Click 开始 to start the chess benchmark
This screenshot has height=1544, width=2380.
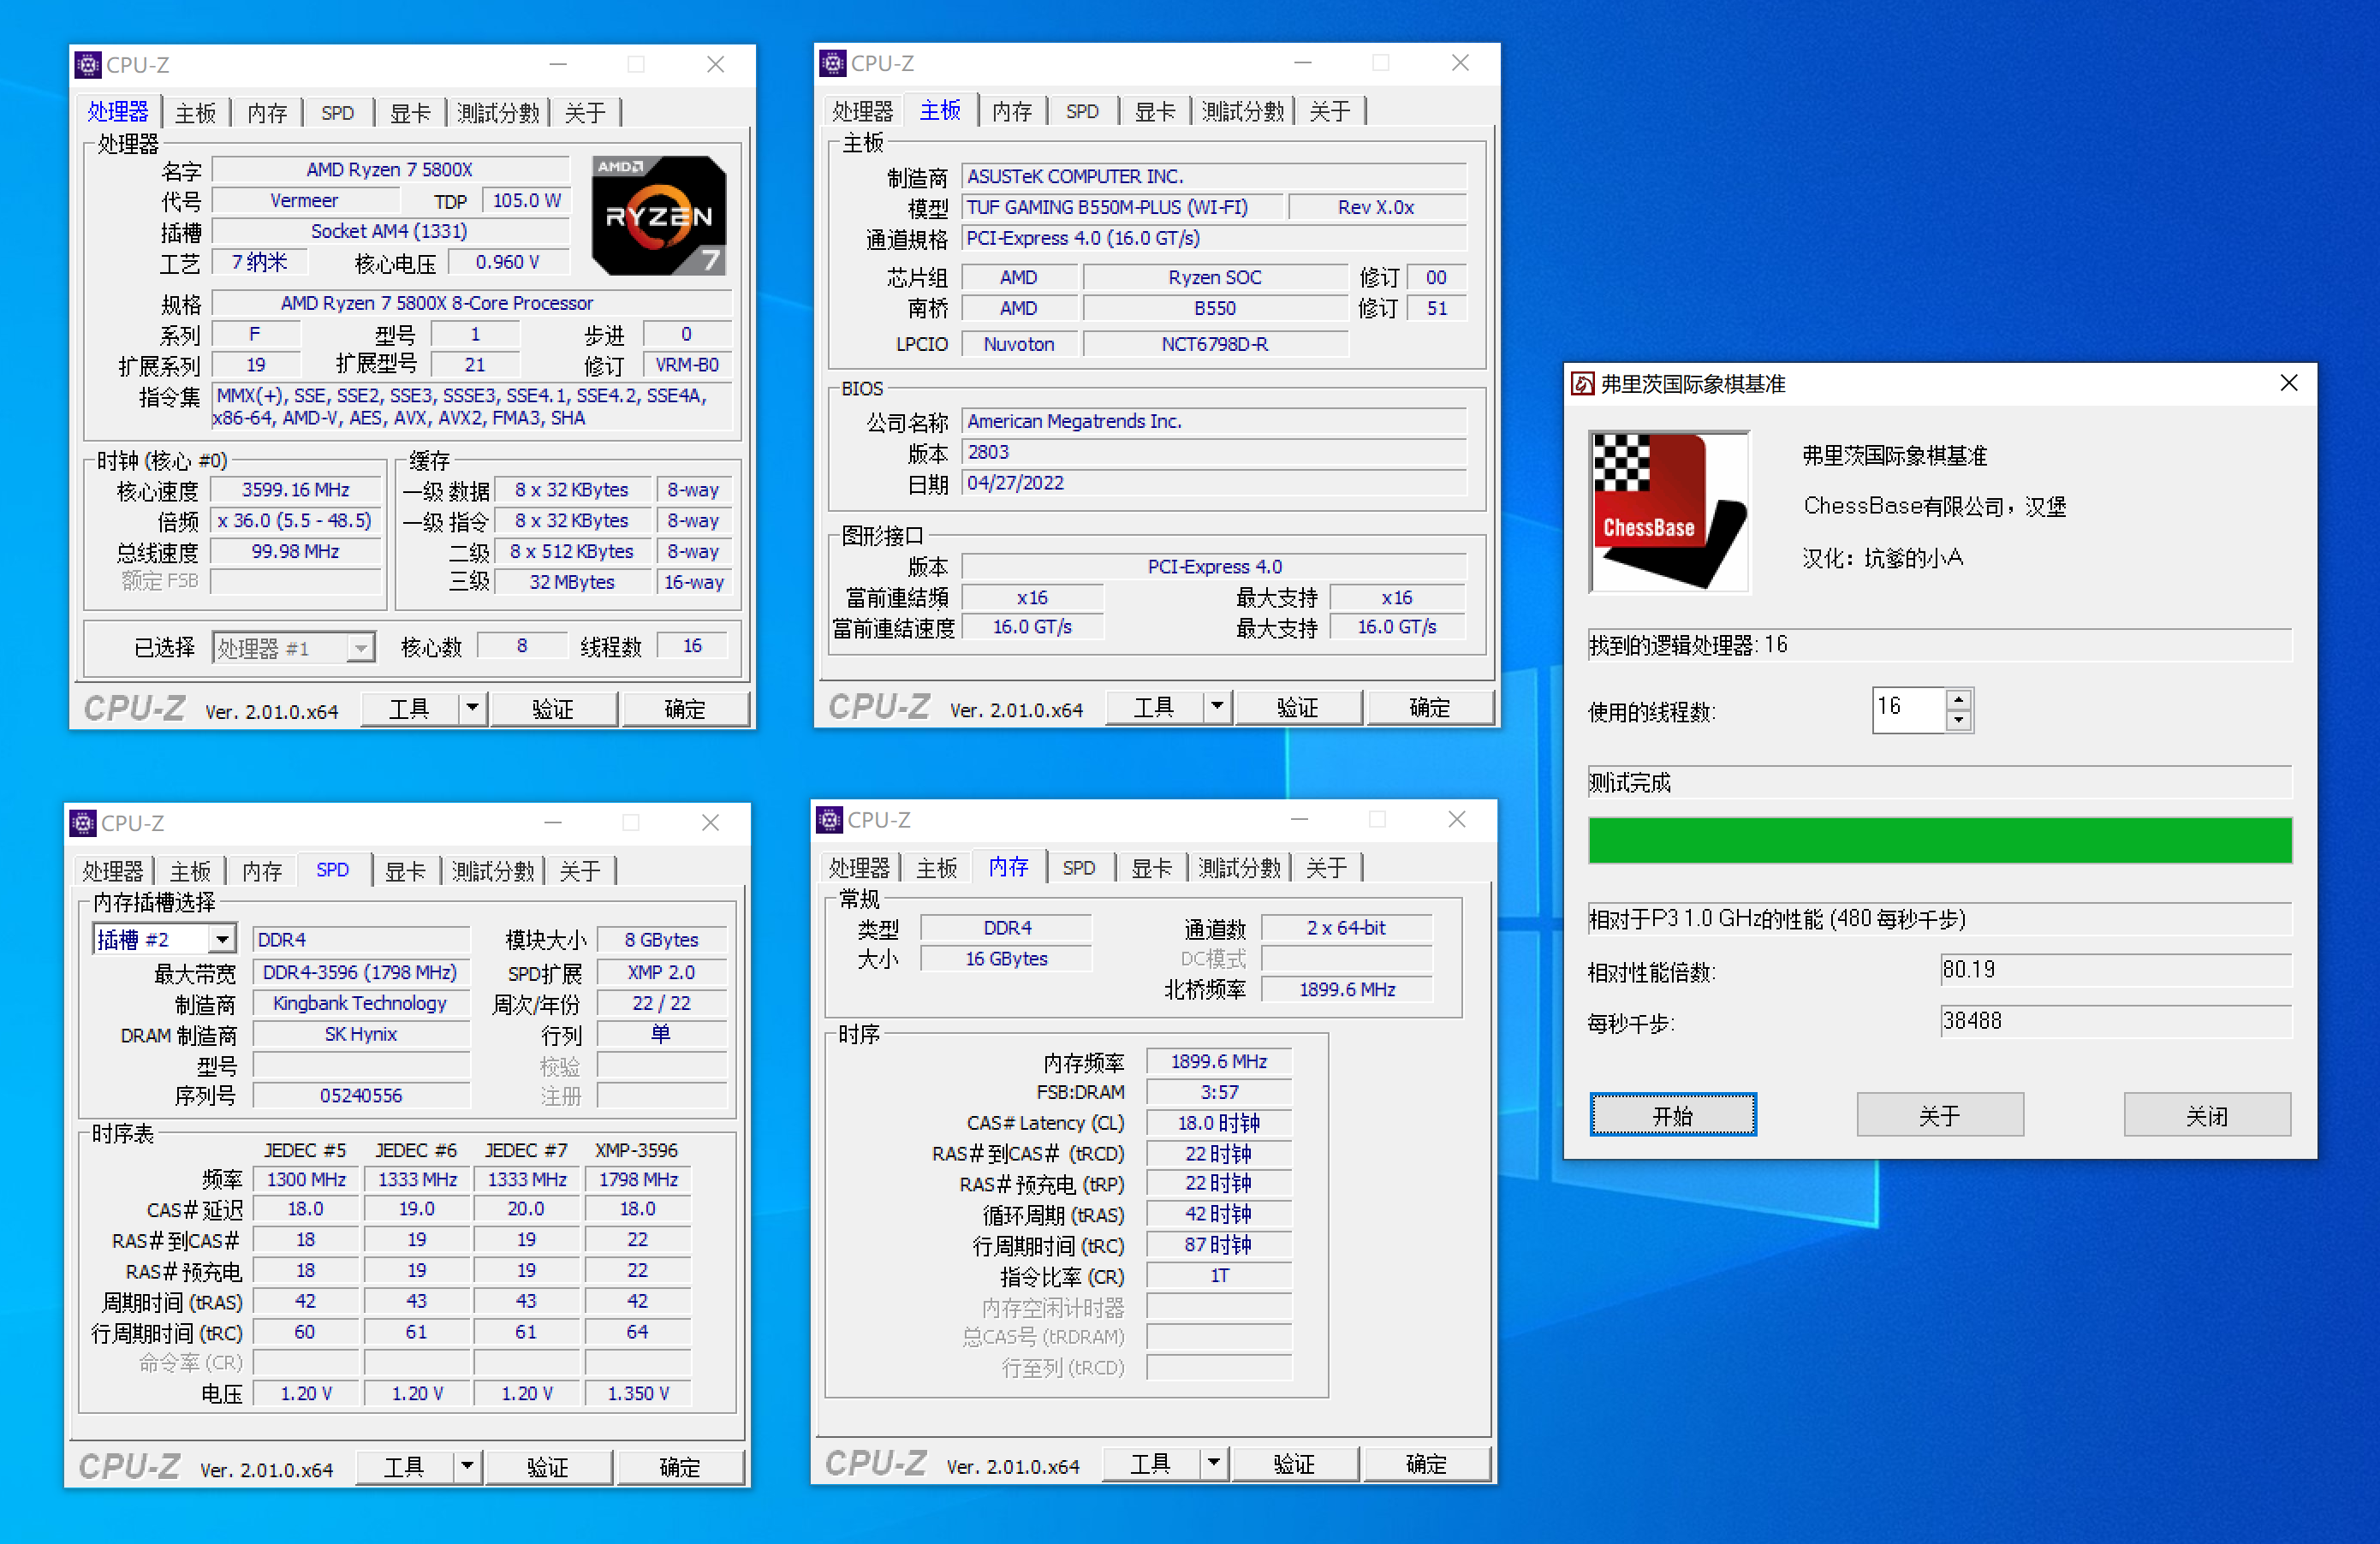pyautogui.click(x=1673, y=1115)
